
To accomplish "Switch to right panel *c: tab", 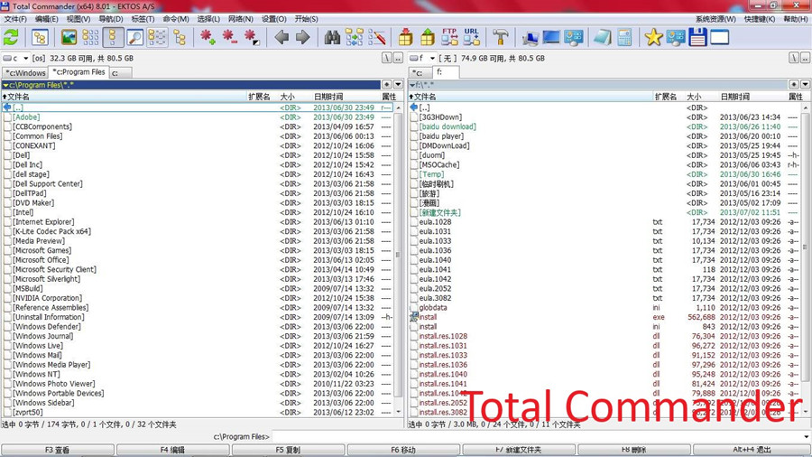I will 420,73.
